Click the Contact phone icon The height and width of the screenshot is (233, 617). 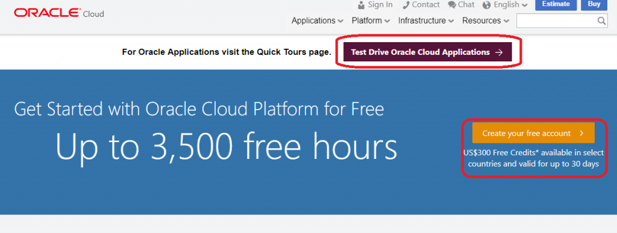(x=406, y=5)
